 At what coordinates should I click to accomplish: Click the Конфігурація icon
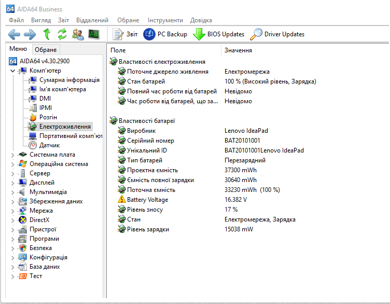tap(23, 257)
